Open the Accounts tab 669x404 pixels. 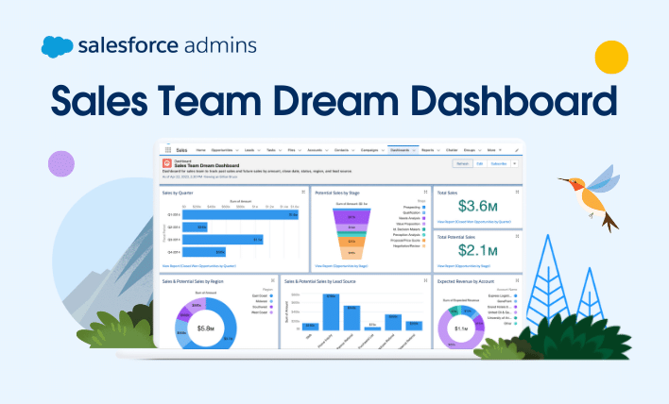tap(315, 150)
